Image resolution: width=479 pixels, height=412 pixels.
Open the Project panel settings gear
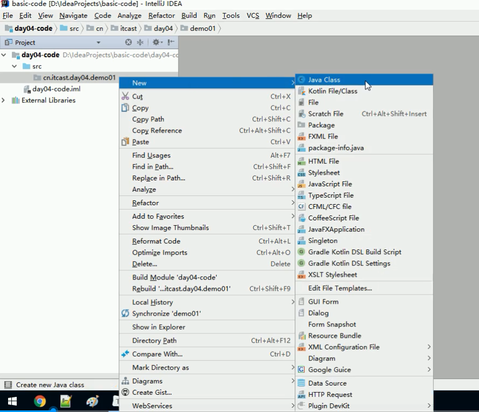(157, 42)
